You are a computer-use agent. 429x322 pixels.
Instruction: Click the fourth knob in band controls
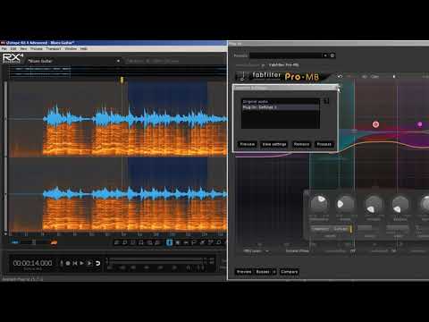coord(400,205)
